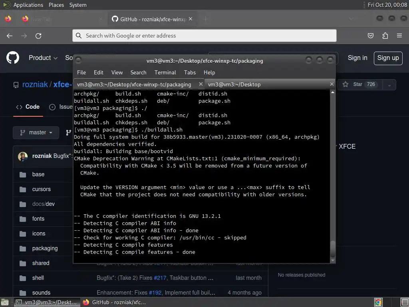Click the star icon on the repository
Image resolution: width=409 pixels, height=307 pixels.
(x=345, y=84)
